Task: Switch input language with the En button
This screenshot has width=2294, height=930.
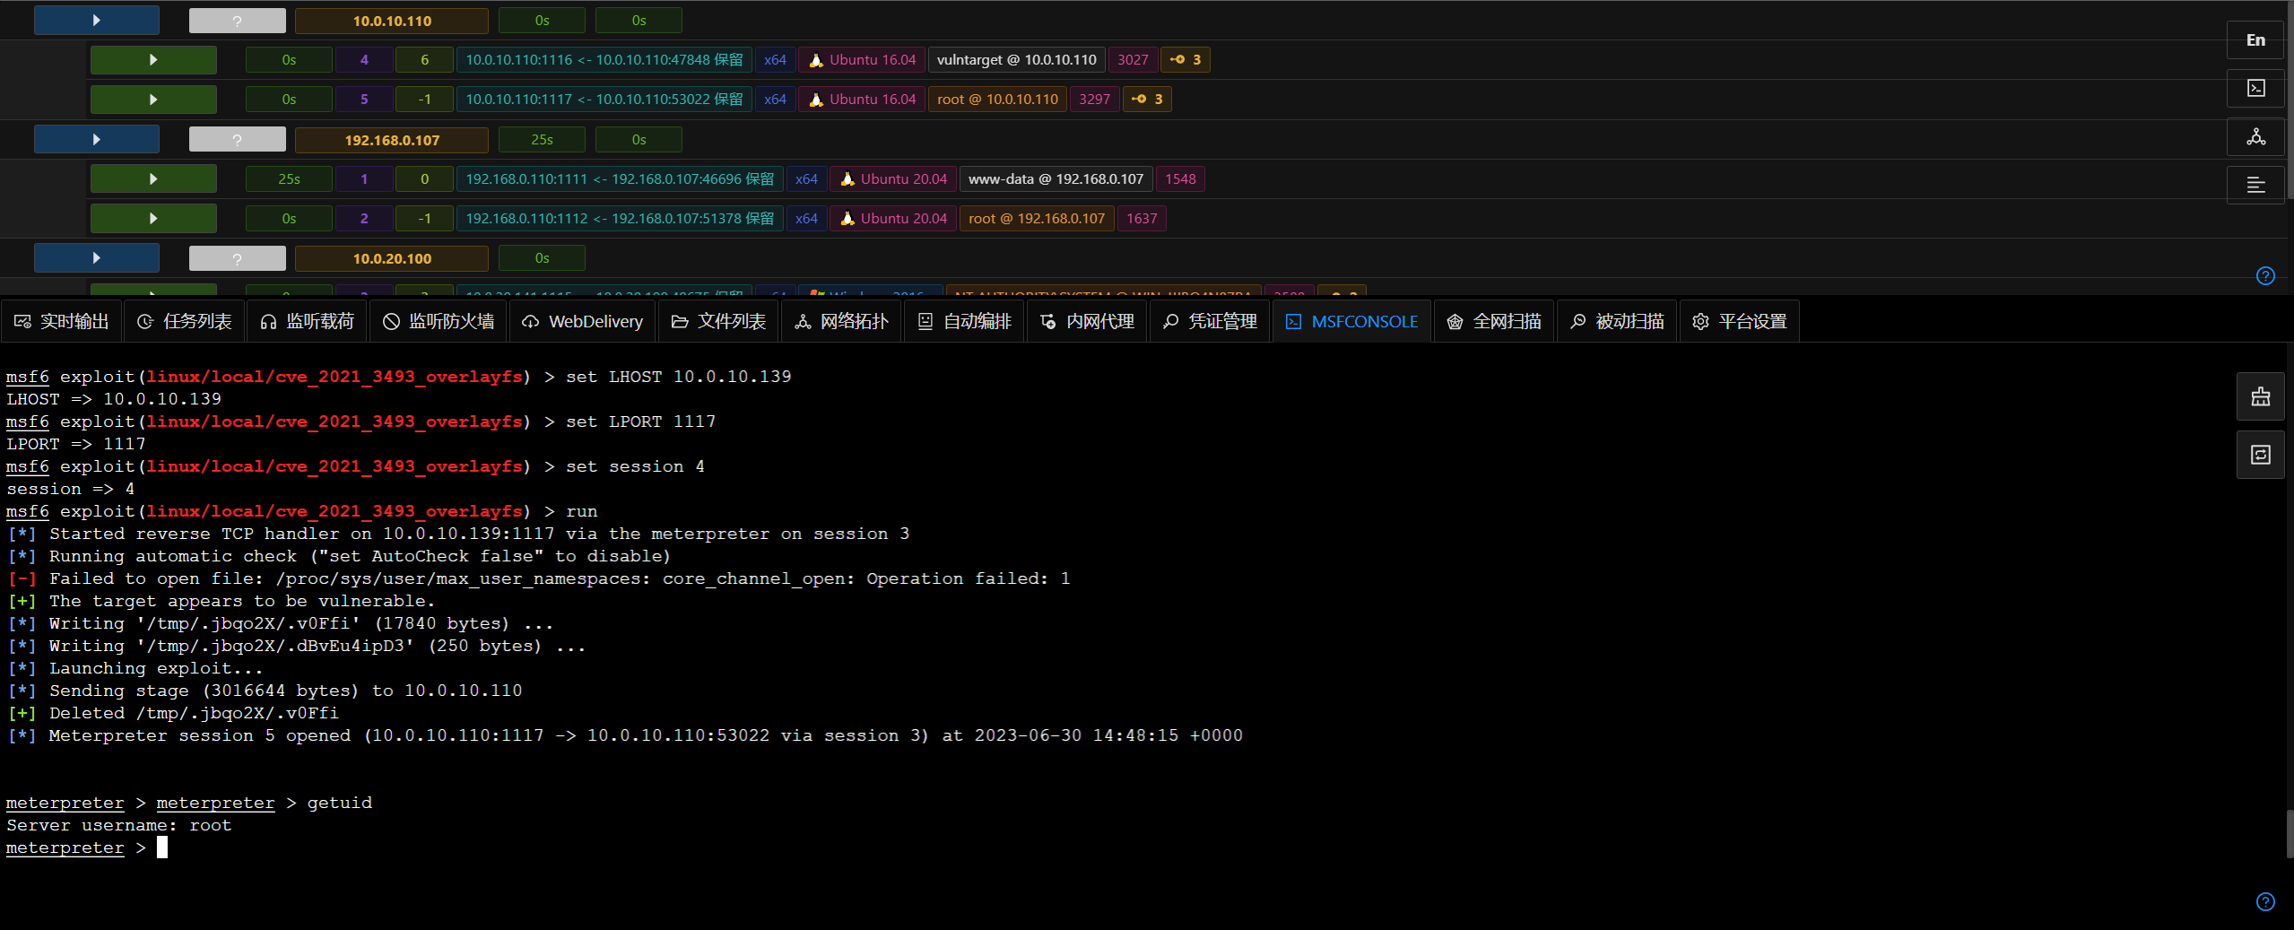Action: click(x=2255, y=40)
